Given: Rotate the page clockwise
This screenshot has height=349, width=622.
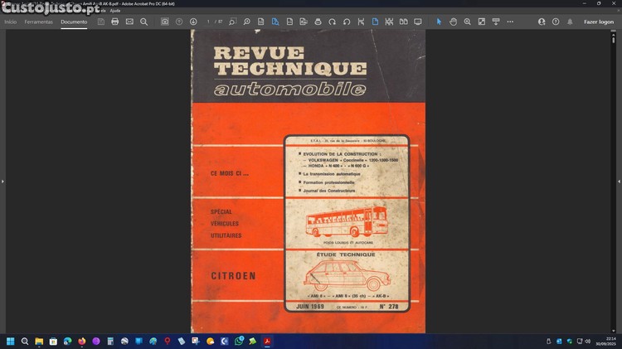Looking at the screenshot, I should pyautogui.click(x=332, y=22).
